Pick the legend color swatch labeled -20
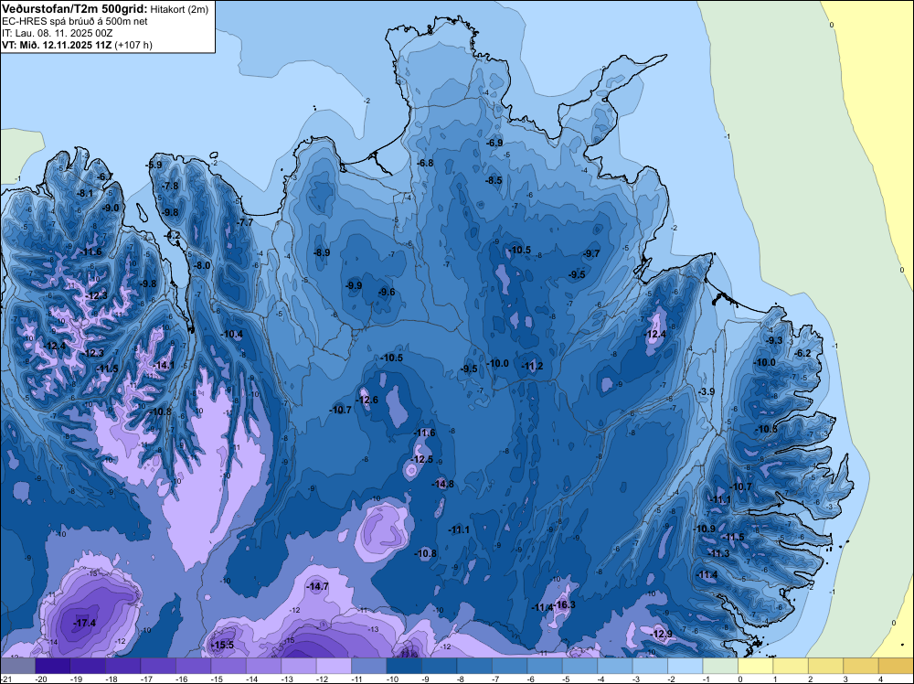The image size is (914, 684). coord(52,666)
